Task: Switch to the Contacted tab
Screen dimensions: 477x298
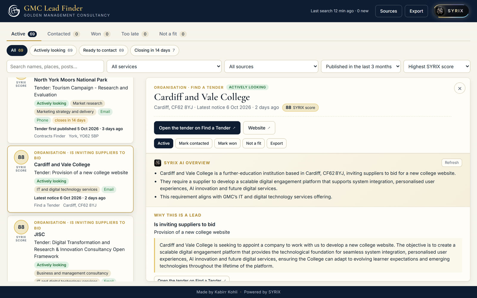Action: (x=64, y=34)
